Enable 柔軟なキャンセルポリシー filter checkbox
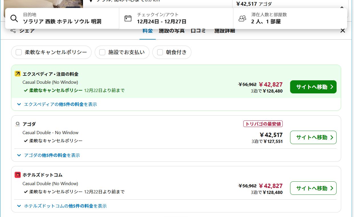This screenshot has width=354, height=217. tap(19, 52)
